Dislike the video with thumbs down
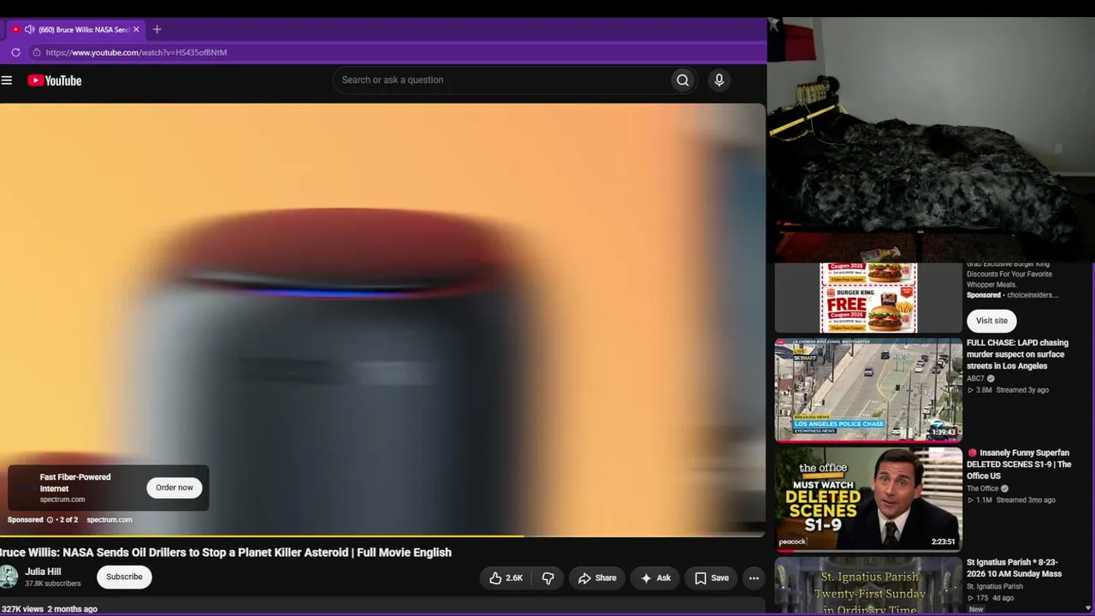Image resolution: width=1095 pixels, height=616 pixels. click(548, 578)
